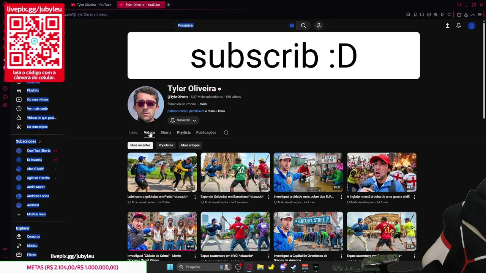
Task: Open the YouTube account avatar menu
Action: pos(472,25)
